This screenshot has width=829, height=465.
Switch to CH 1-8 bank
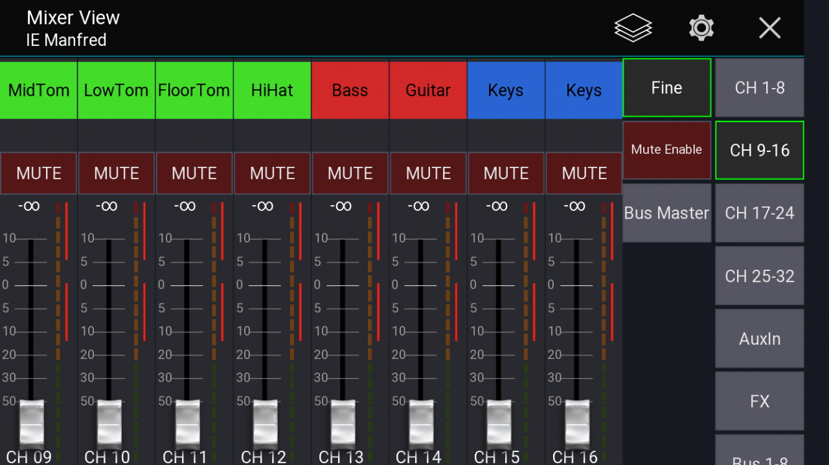point(759,88)
